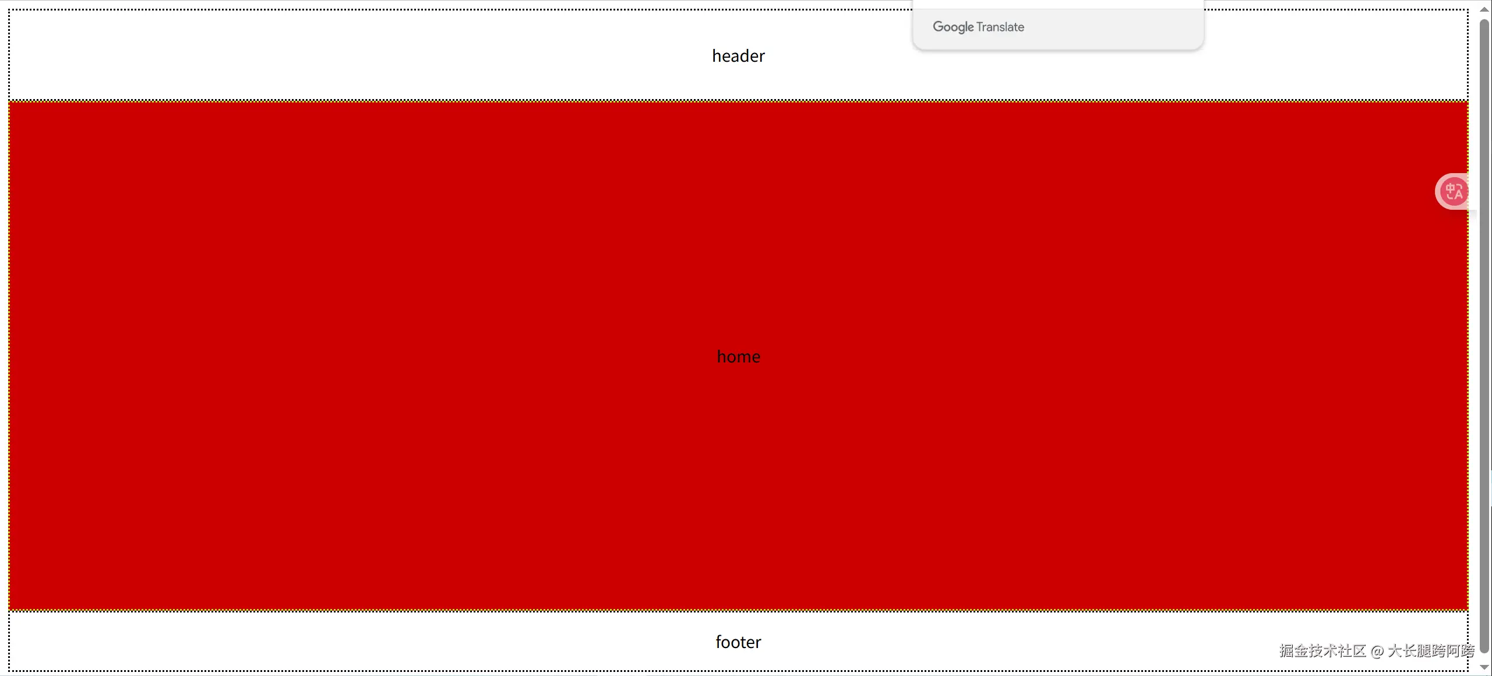Click the pink floating translate icon
This screenshot has width=1492, height=676.
(x=1453, y=191)
